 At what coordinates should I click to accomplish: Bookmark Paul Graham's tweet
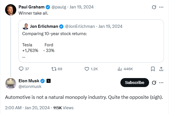click(153, 69)
